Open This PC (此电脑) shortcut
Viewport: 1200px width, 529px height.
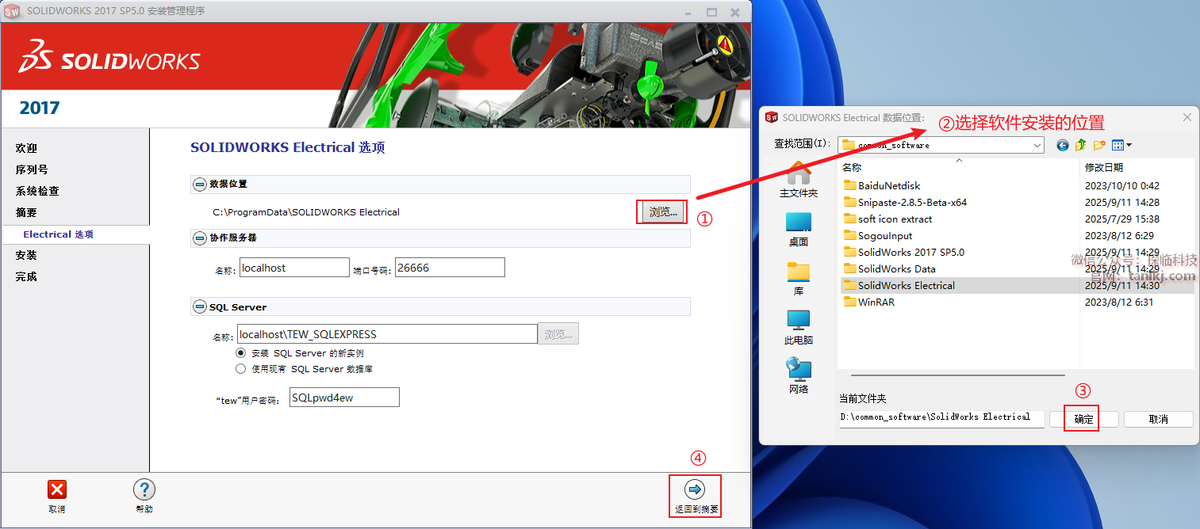tap(799, 326)
